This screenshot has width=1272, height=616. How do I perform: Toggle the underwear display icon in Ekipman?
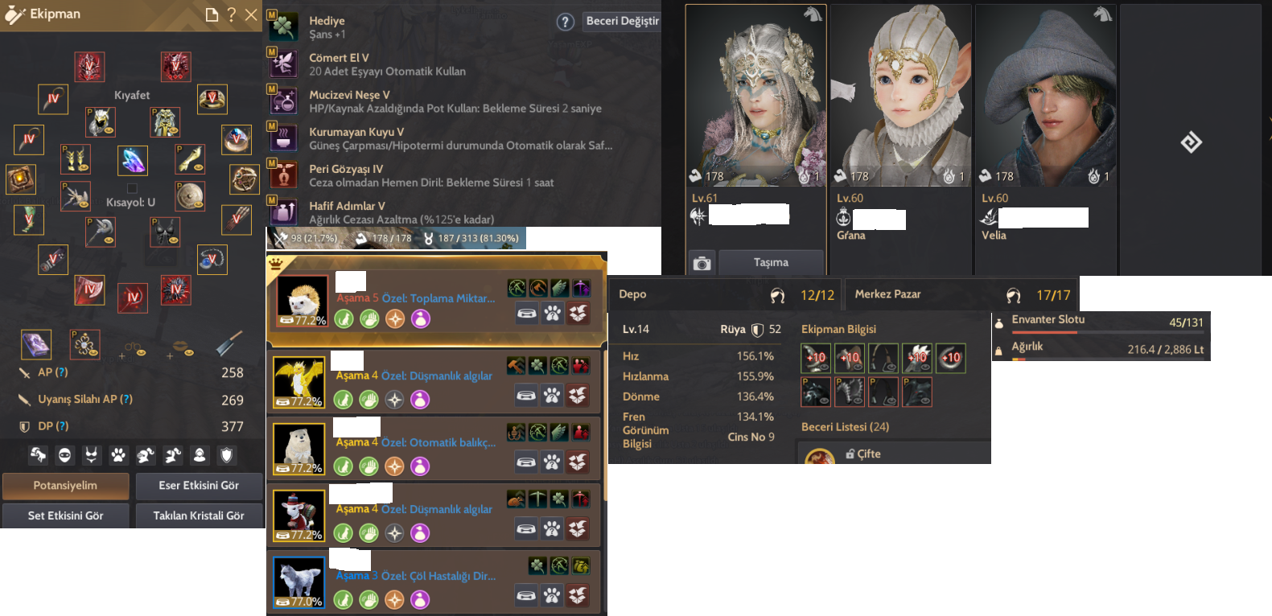92,455
